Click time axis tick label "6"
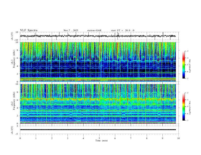 115,138
